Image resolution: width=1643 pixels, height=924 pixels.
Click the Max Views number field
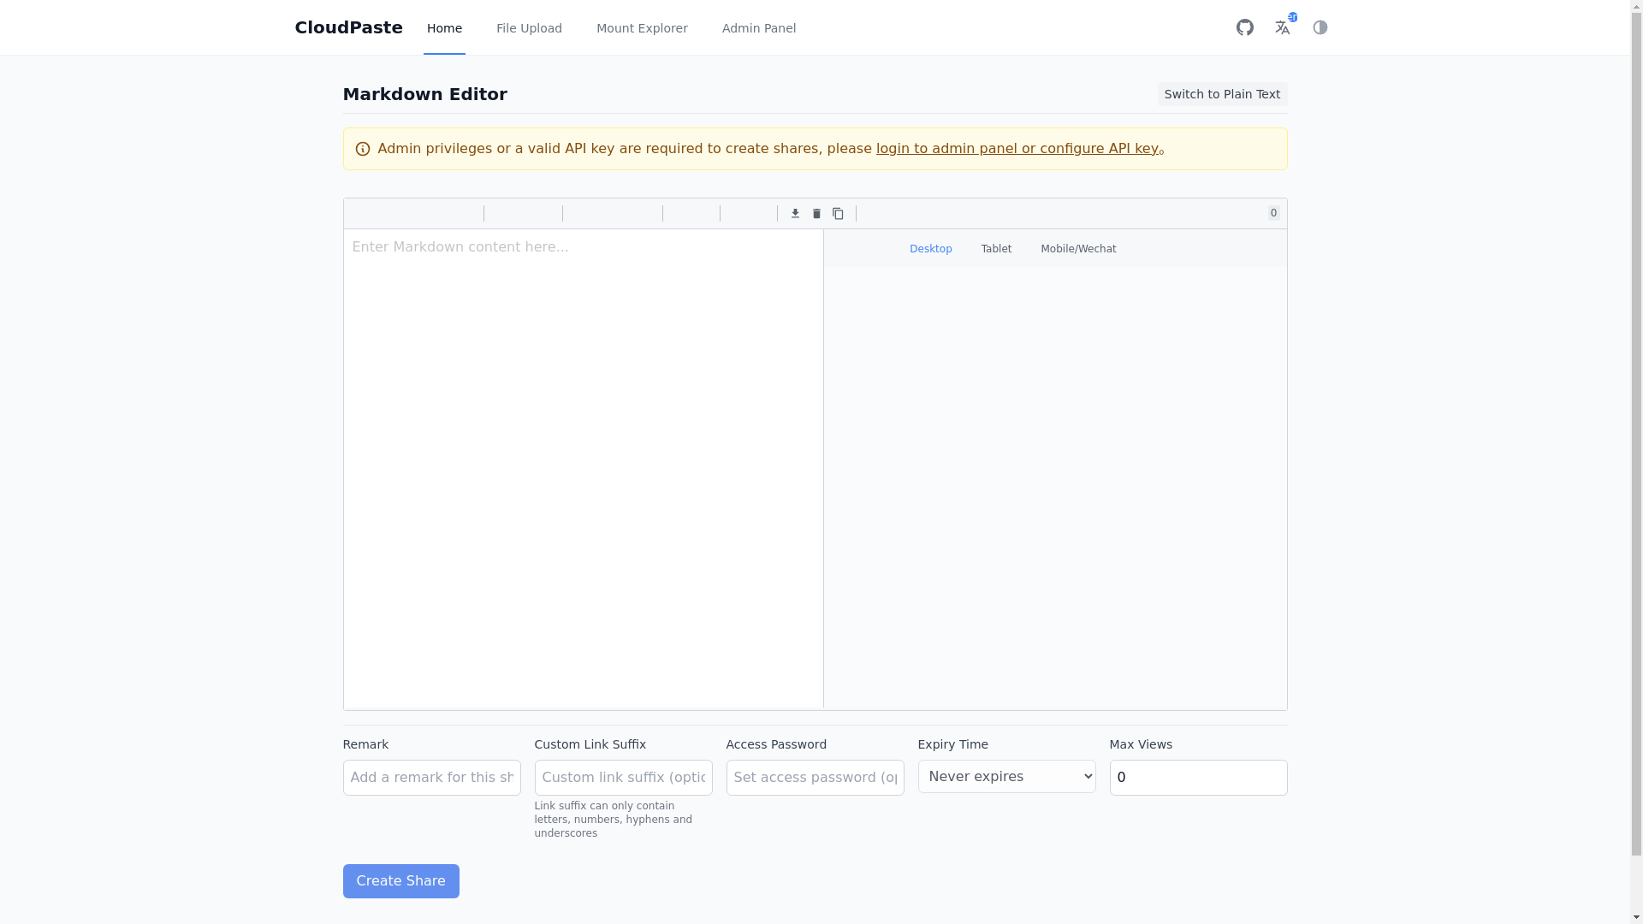point(1198,778)
